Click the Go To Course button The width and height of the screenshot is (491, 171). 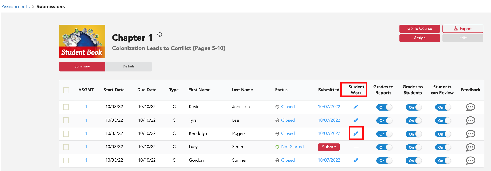(419, 28)
